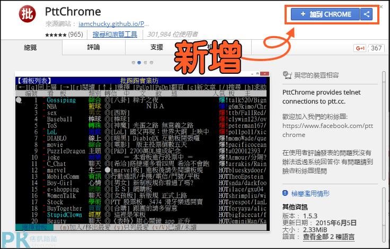
Task: Click the 版本: 1.5.3 text
Action: point(300,216)
